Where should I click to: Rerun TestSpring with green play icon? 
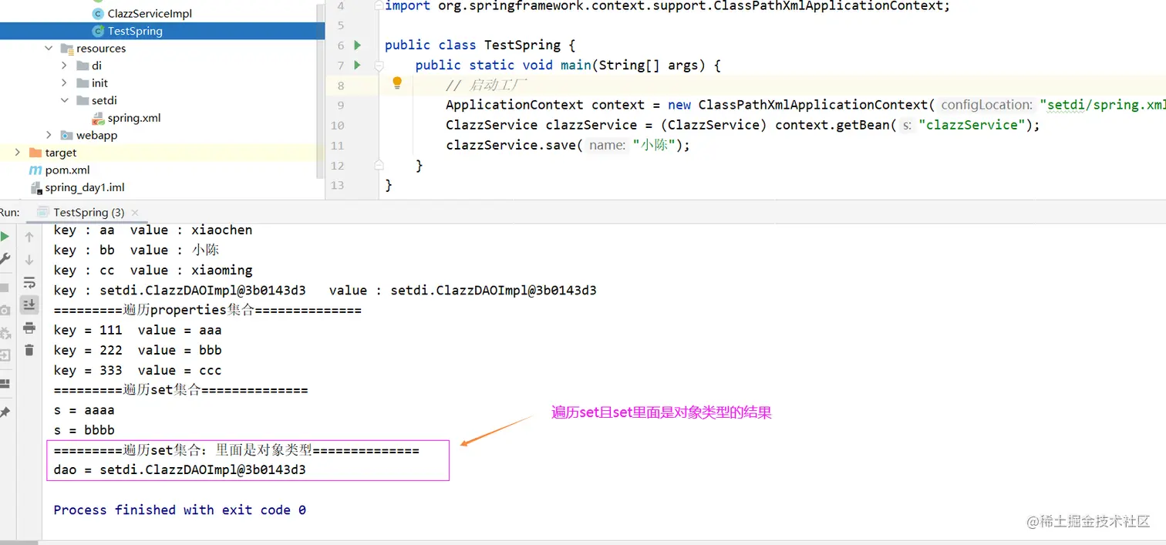click(x=5, y=237)
